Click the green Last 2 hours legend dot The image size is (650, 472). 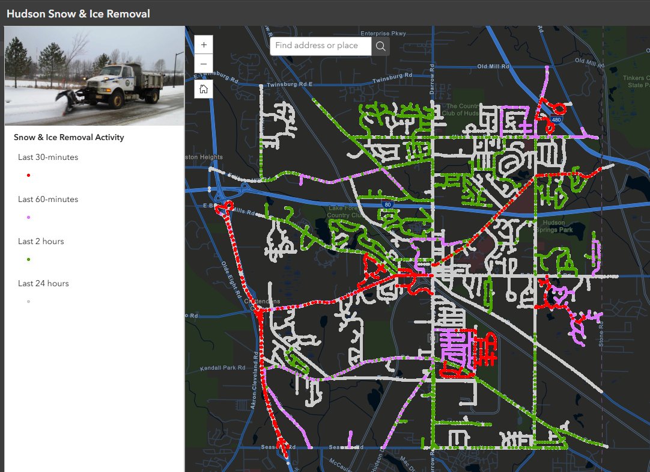point(28,259)
